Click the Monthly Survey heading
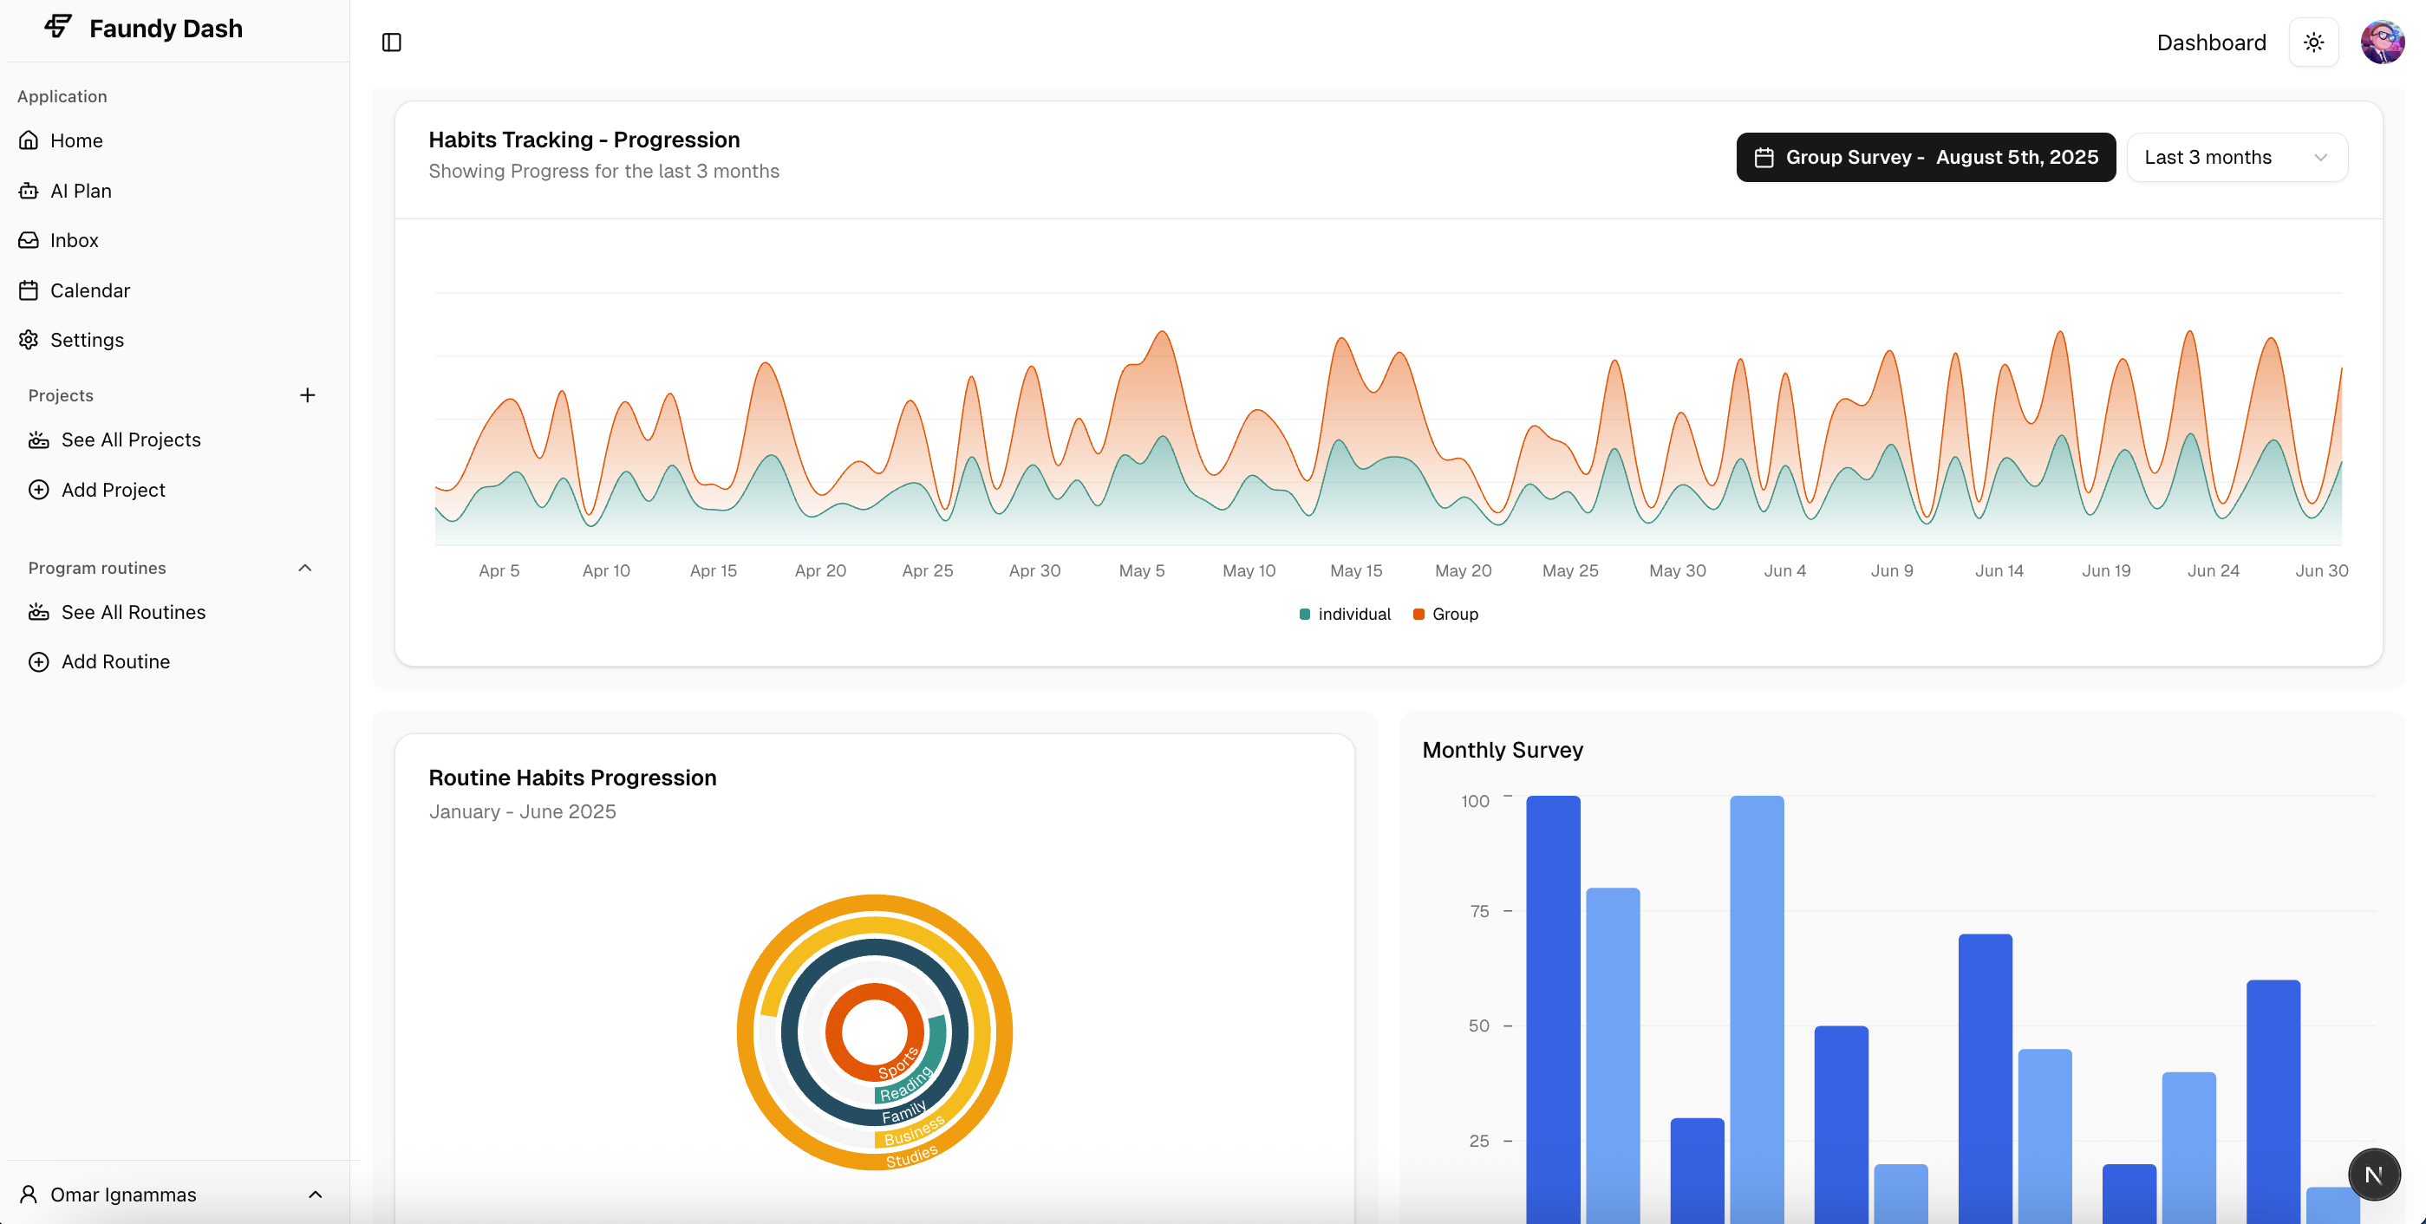 coord(1502,751)
